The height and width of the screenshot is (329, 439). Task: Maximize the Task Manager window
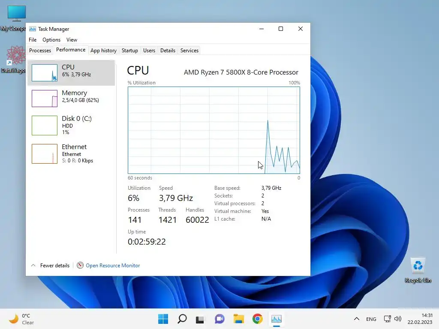281,29
